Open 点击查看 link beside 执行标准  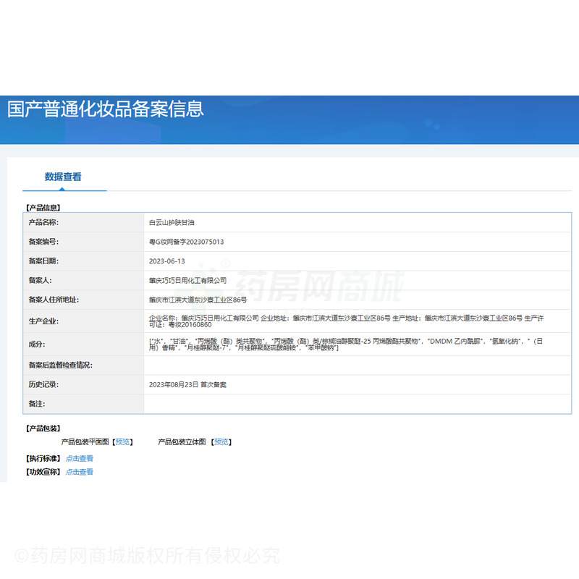coord(80,458)
